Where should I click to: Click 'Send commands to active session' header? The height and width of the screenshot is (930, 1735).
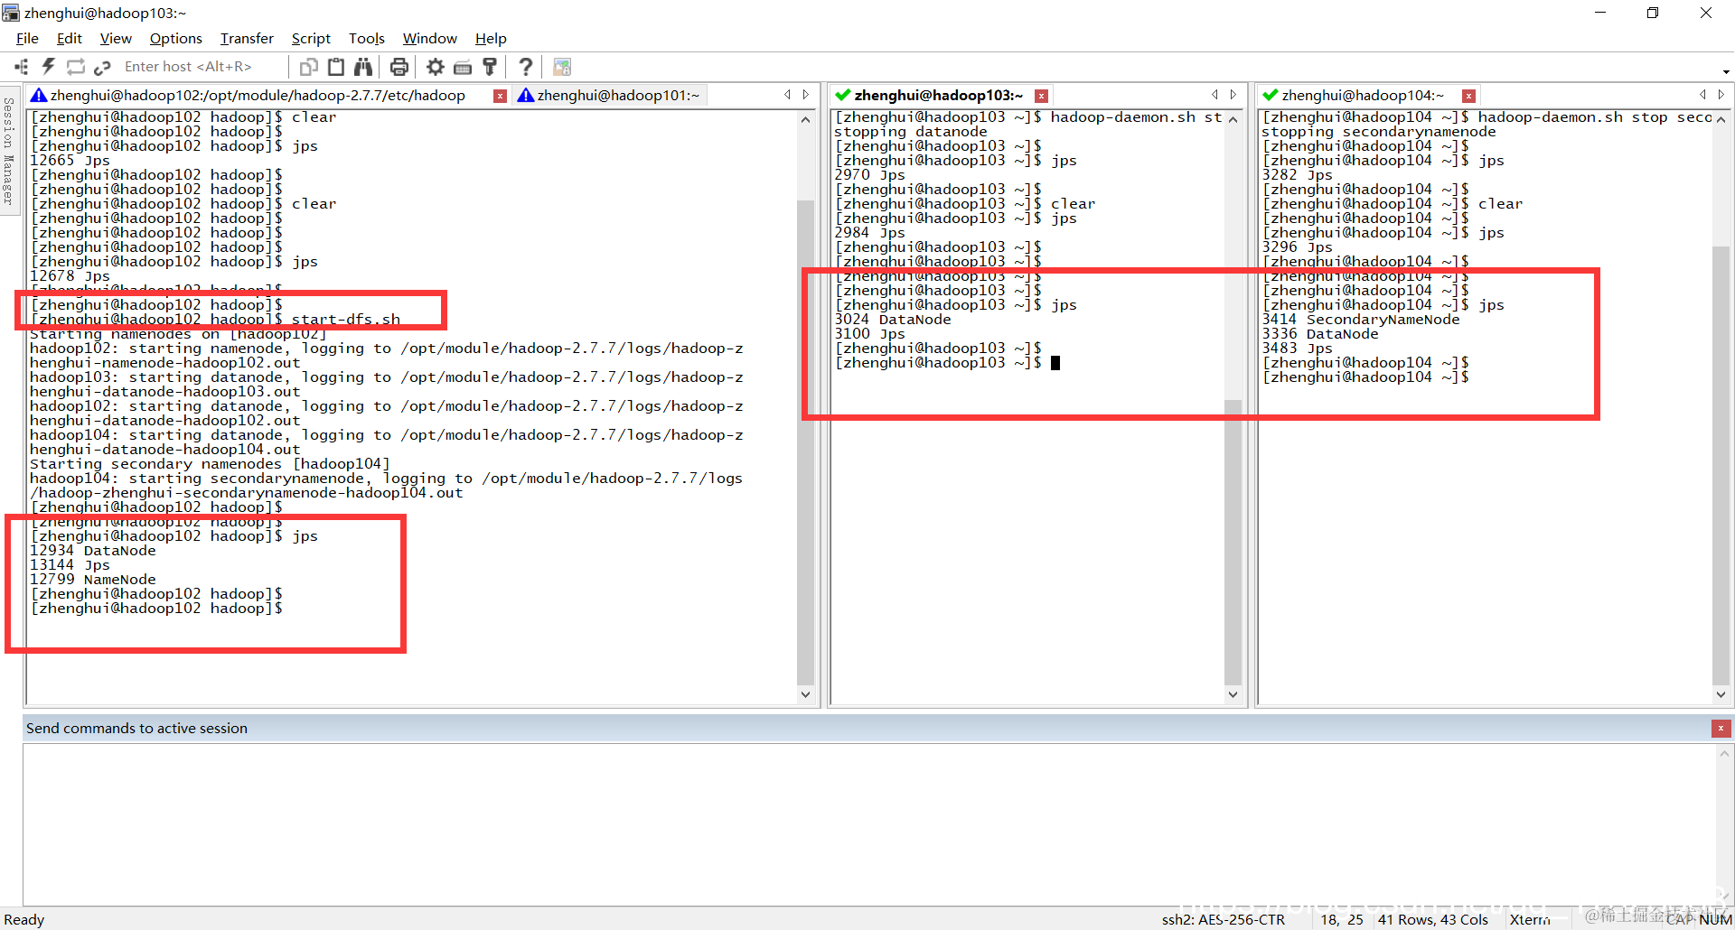coord(136,728)
